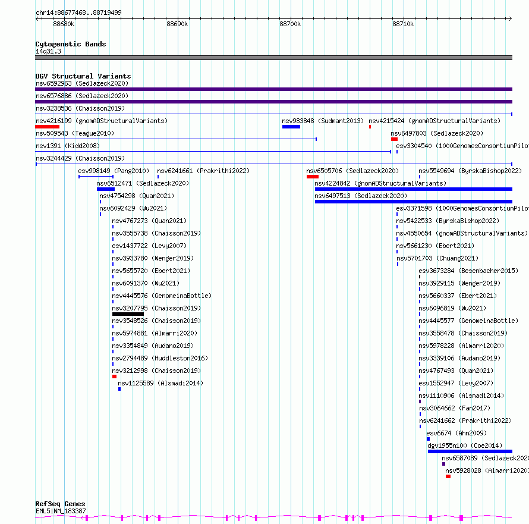Click the red nsv6497803 (Sedlazeck2020) bar
Screen dimensions: 529x524
[x=395, y=139]
